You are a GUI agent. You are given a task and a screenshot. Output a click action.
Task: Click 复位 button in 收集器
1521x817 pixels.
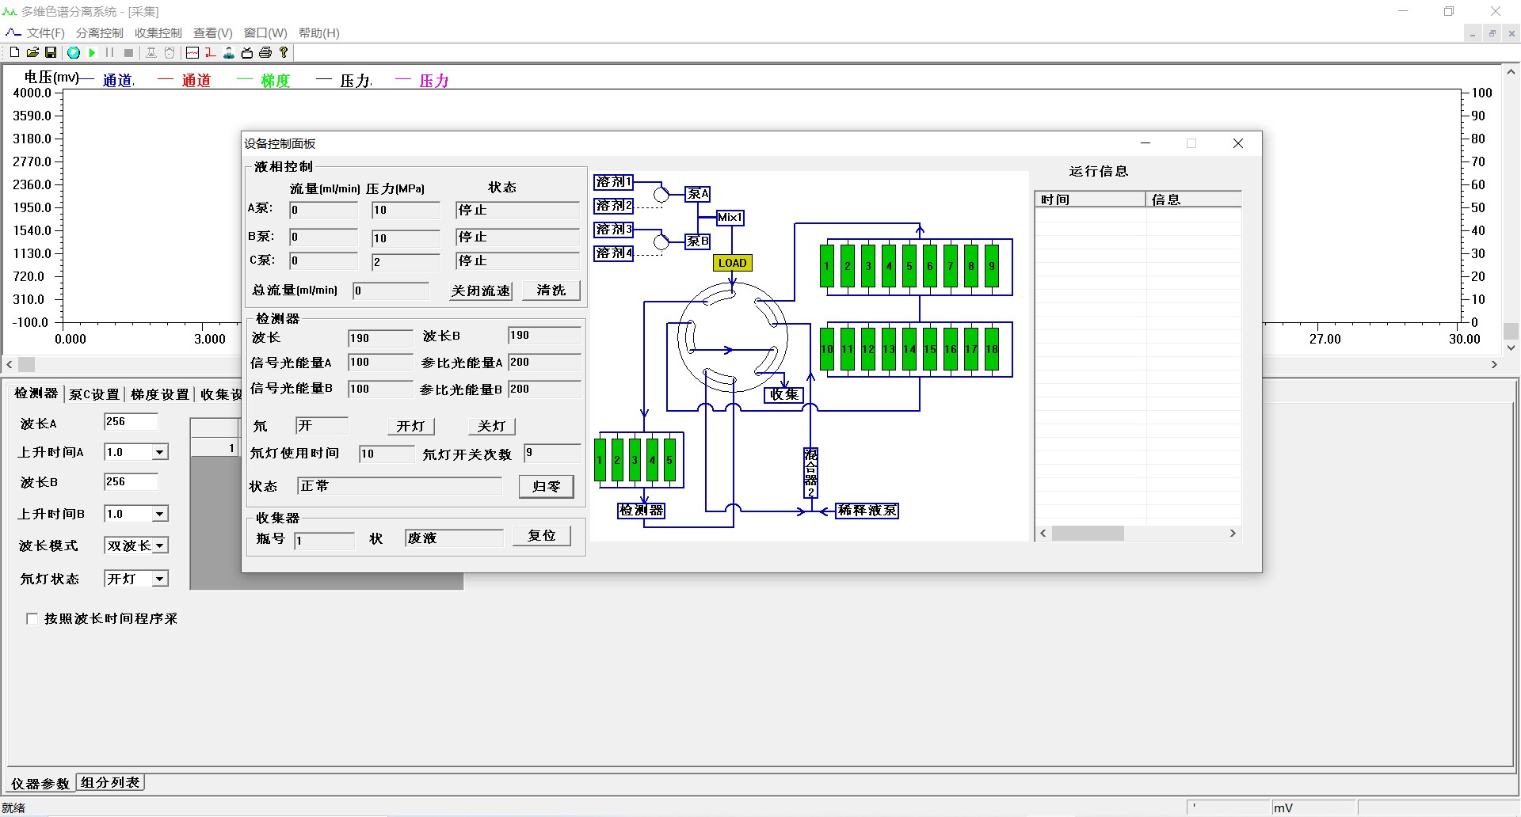click(542, 536)
